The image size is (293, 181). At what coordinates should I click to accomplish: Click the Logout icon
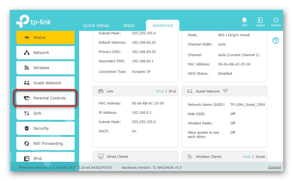260,20
